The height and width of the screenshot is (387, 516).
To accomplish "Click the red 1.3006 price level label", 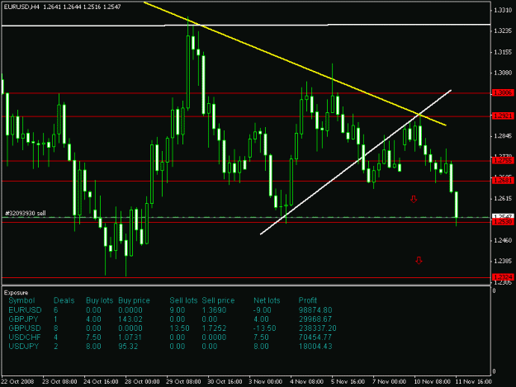I will tap(503, 93).
